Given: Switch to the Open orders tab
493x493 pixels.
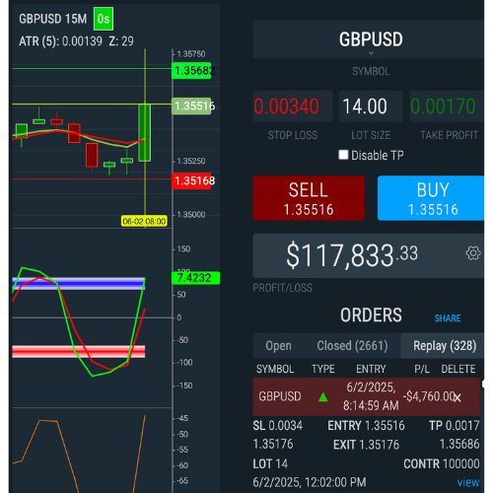Looking at the screenshot, I should [x=278, y=346].
